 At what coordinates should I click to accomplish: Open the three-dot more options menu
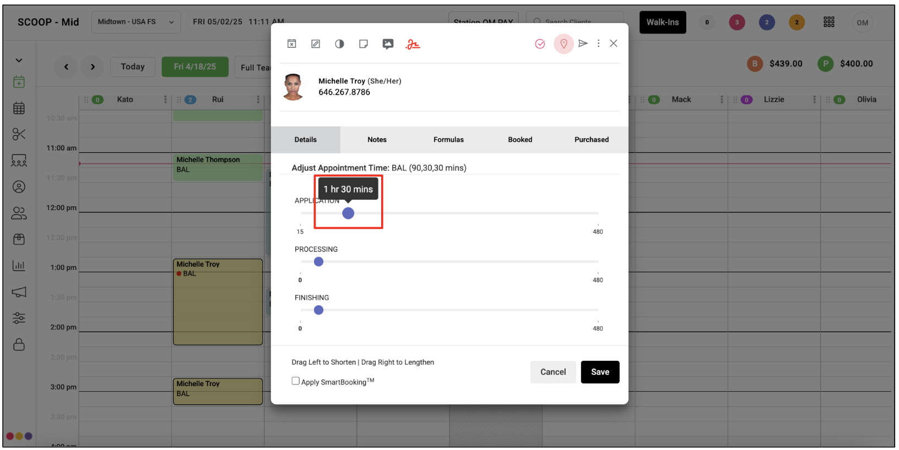[598, 43]
